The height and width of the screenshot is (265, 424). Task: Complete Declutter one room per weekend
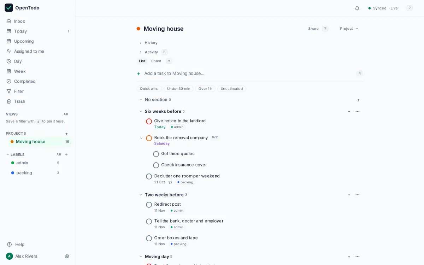pos(149,176)
